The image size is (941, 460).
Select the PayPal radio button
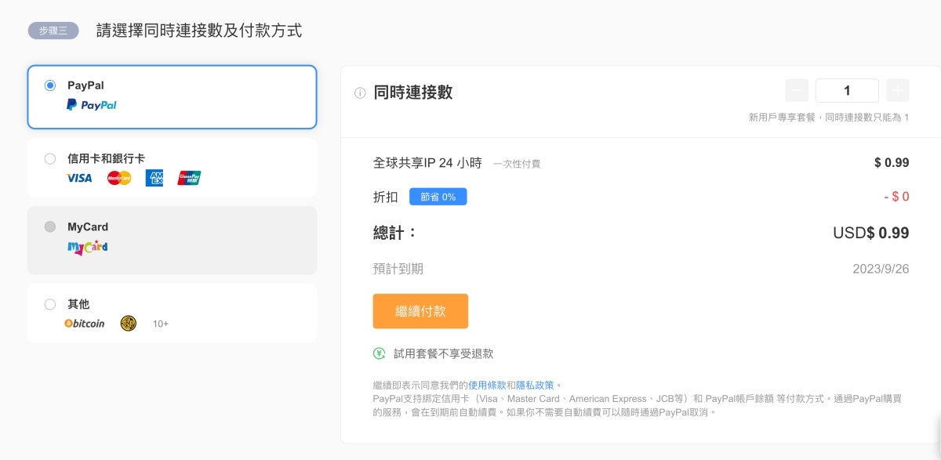click(x=50, y=85)
